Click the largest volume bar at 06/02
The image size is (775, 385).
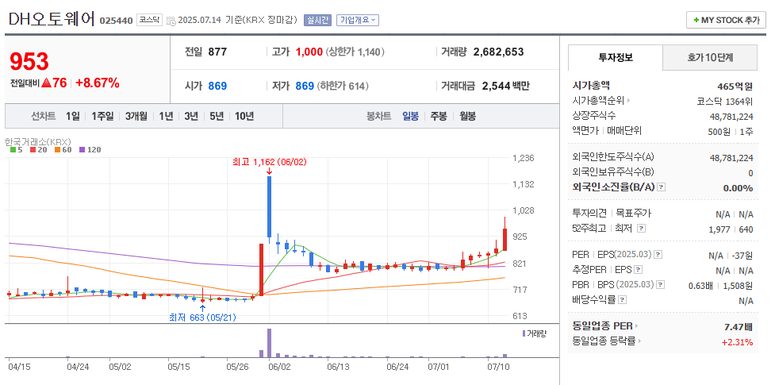tap(270, 343)
